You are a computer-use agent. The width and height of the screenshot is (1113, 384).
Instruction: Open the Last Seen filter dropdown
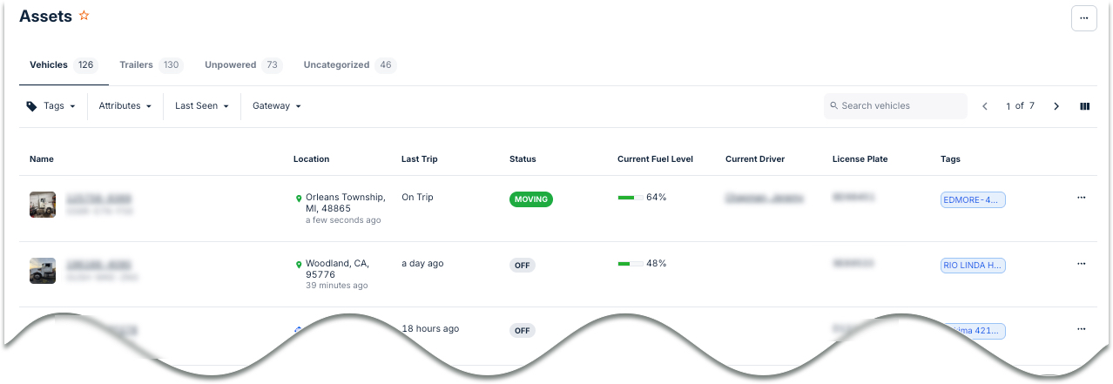click(x=201, y=106)
